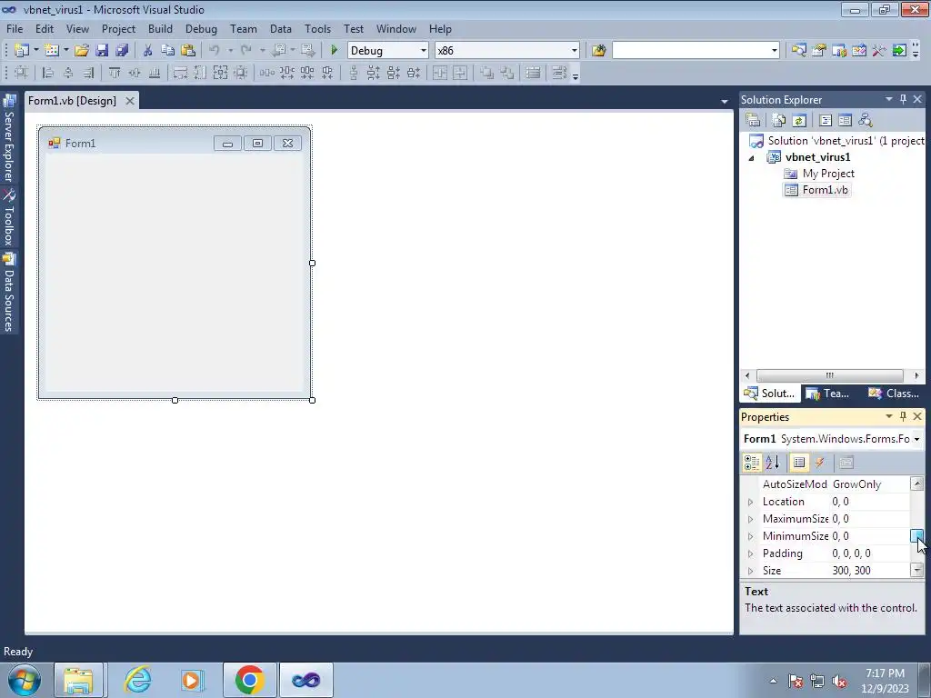This screenshot has height=698, width=931.
Task: Toggle Properties view button in Properties panel
Action: (799, 463)
